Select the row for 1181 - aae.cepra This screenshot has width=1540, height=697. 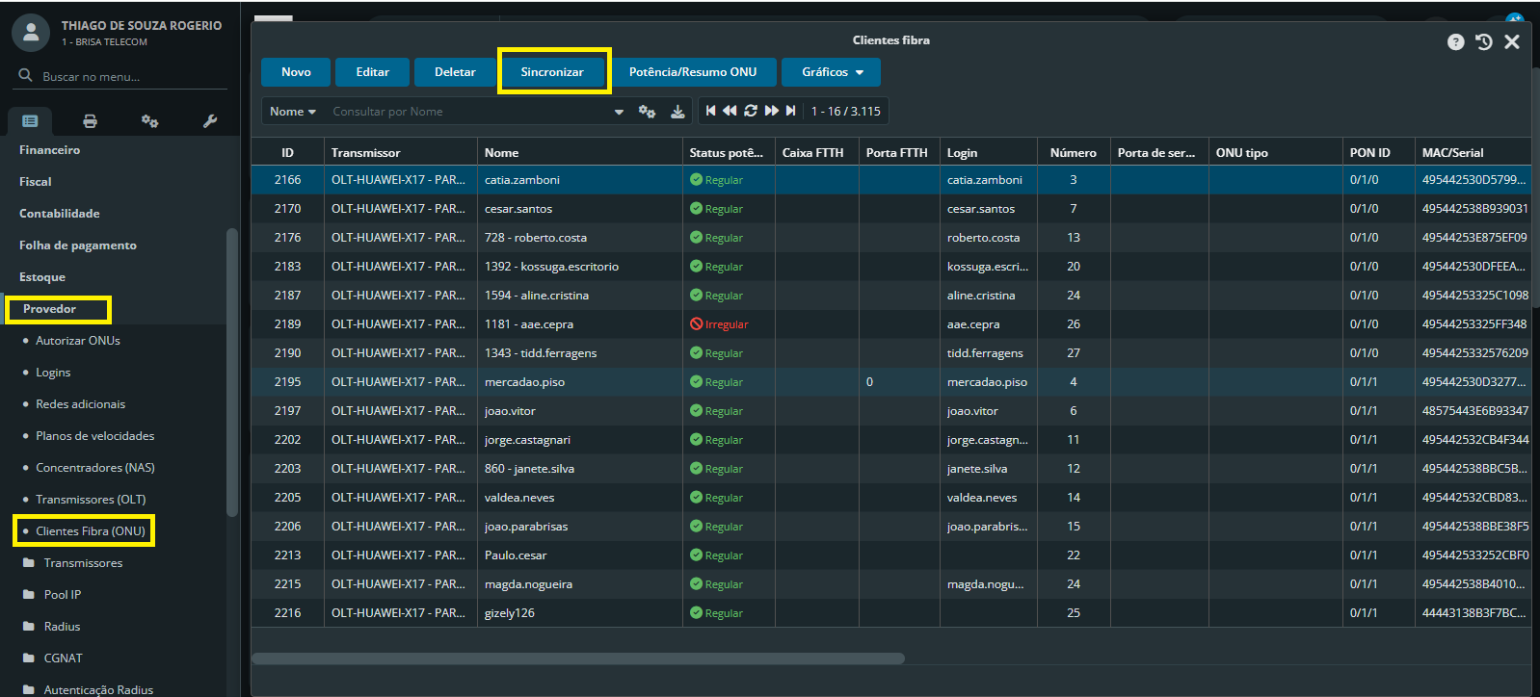tap(528, 324)
